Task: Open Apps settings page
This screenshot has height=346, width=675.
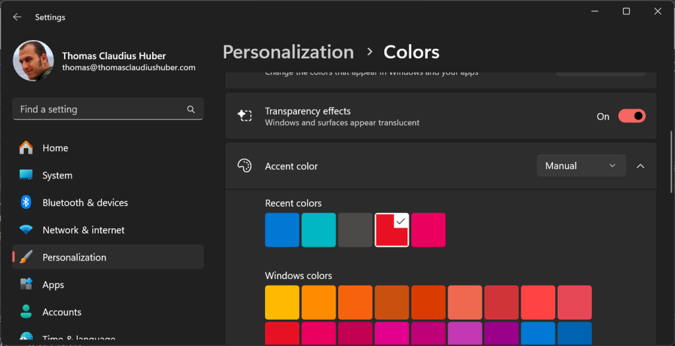Action: point(108,285)
